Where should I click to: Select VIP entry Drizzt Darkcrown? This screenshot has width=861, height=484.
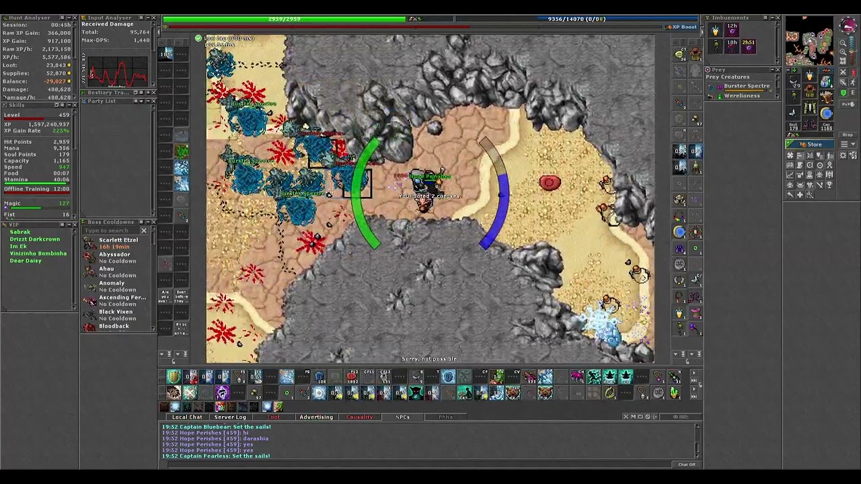[x=35, y=239]
